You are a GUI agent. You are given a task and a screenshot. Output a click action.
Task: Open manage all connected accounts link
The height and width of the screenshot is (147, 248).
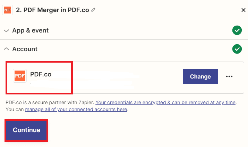pos(76,110)
